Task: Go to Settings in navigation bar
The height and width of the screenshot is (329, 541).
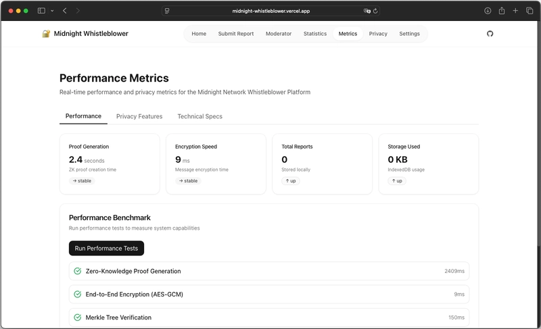Action: coord(409,34)
